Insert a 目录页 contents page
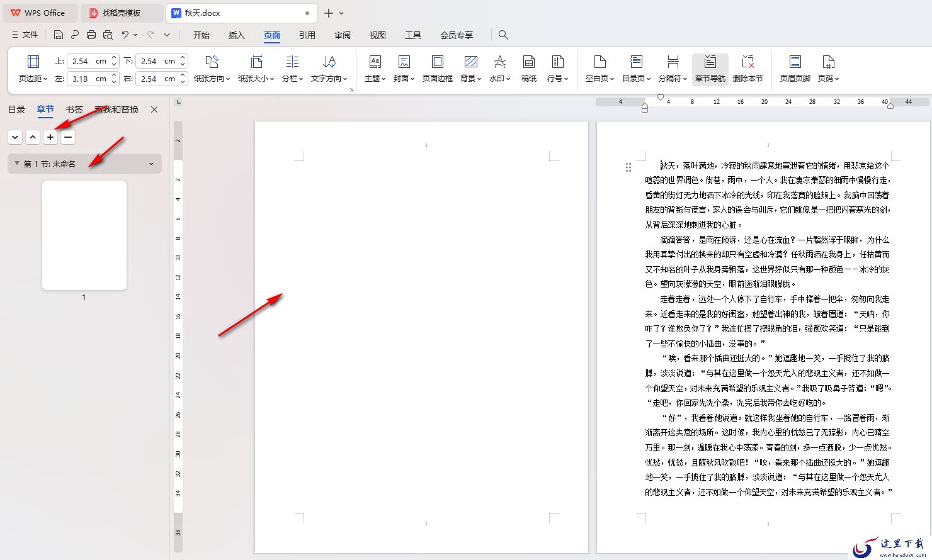932x560 pixels. [636, 69]
